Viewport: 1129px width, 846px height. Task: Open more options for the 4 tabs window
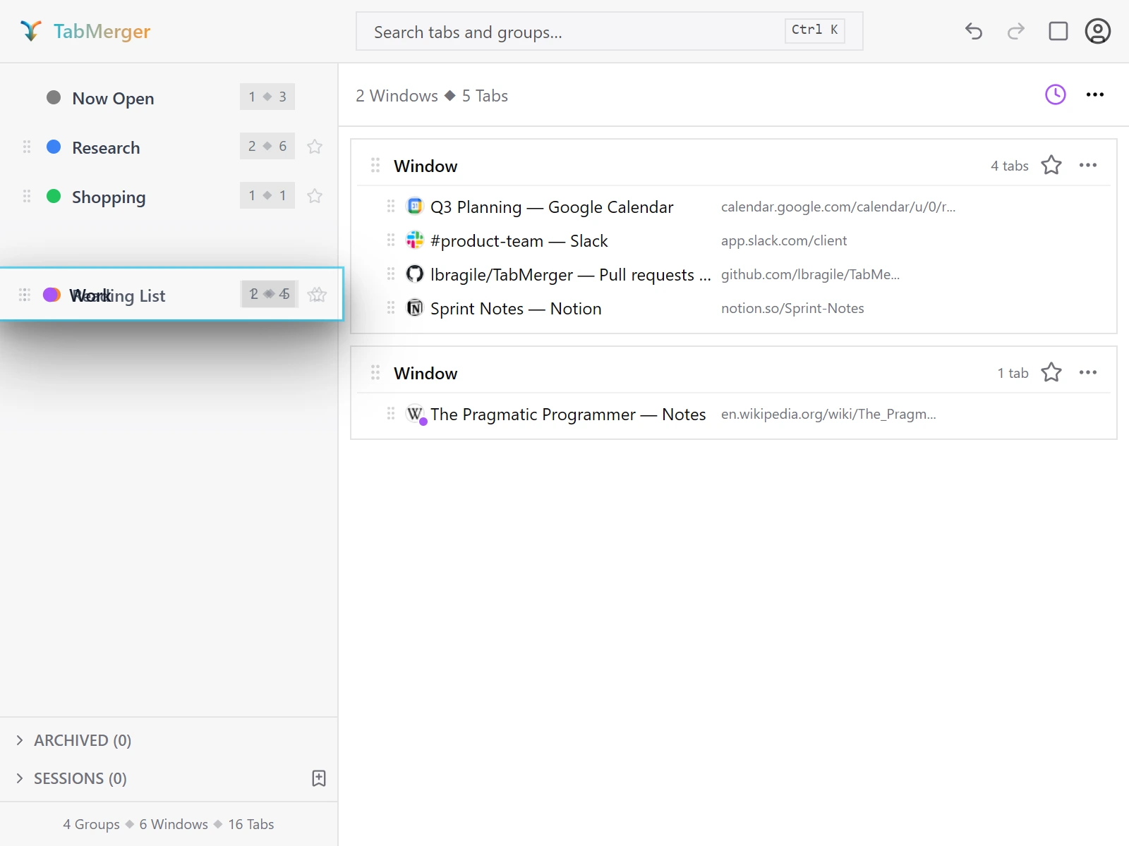point(1088,165)
